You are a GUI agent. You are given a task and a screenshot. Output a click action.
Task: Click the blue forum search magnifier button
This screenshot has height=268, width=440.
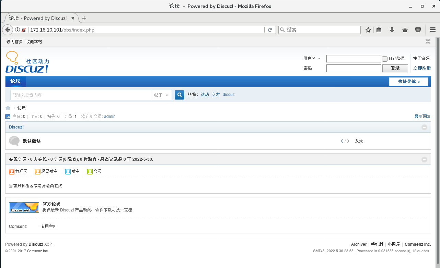coord(180,95)
